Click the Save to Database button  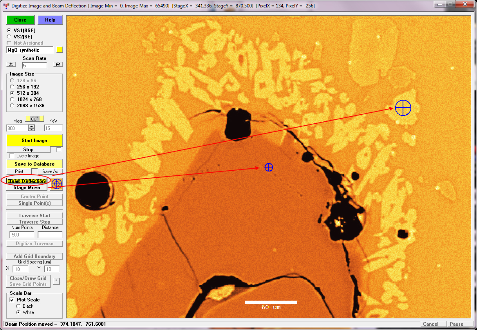pos(35,164)
